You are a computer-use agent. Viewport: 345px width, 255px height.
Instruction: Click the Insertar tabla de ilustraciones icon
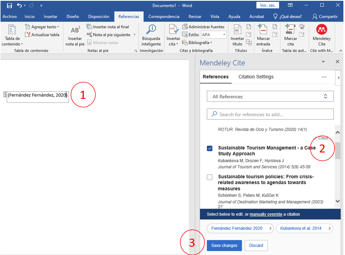pyautogui.click(x=249, y=27)
